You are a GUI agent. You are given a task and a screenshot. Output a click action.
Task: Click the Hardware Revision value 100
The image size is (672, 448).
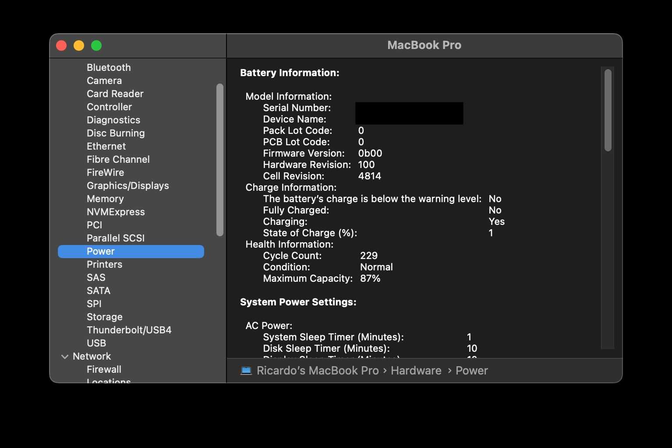pos(366,164)
